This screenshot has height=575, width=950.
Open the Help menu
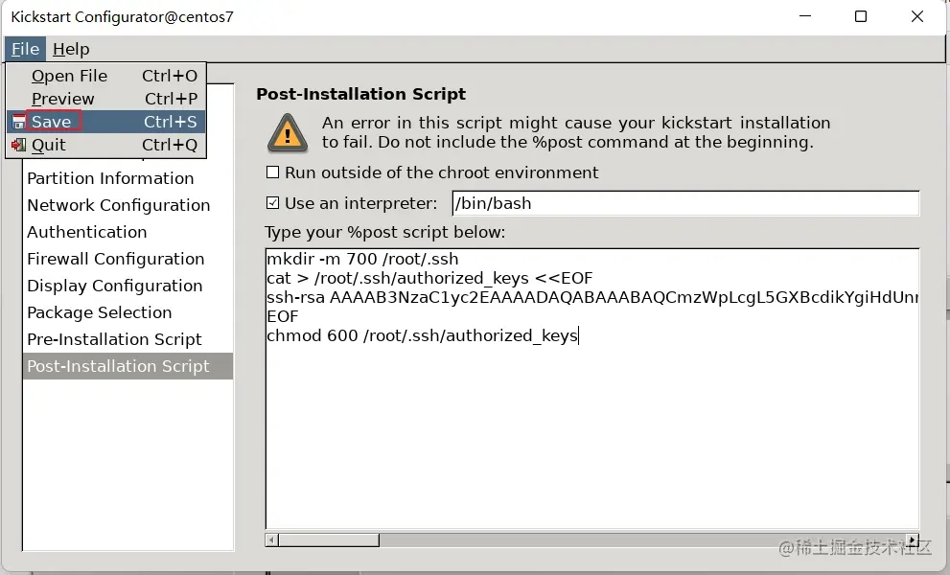coord(71,49)
